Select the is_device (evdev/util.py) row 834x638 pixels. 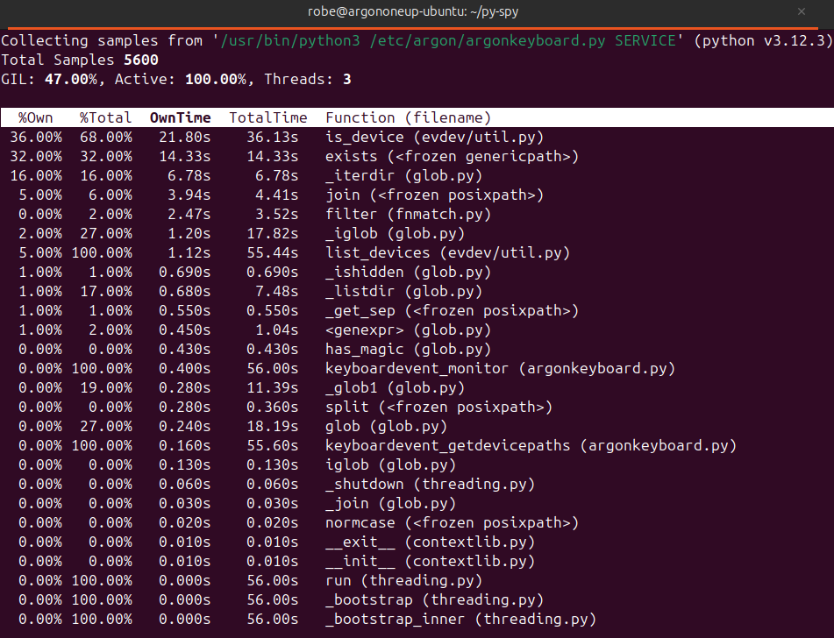[434, 137]
